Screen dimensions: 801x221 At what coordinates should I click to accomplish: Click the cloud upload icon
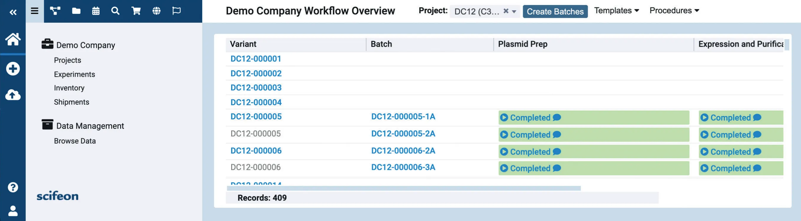[13, 95]
